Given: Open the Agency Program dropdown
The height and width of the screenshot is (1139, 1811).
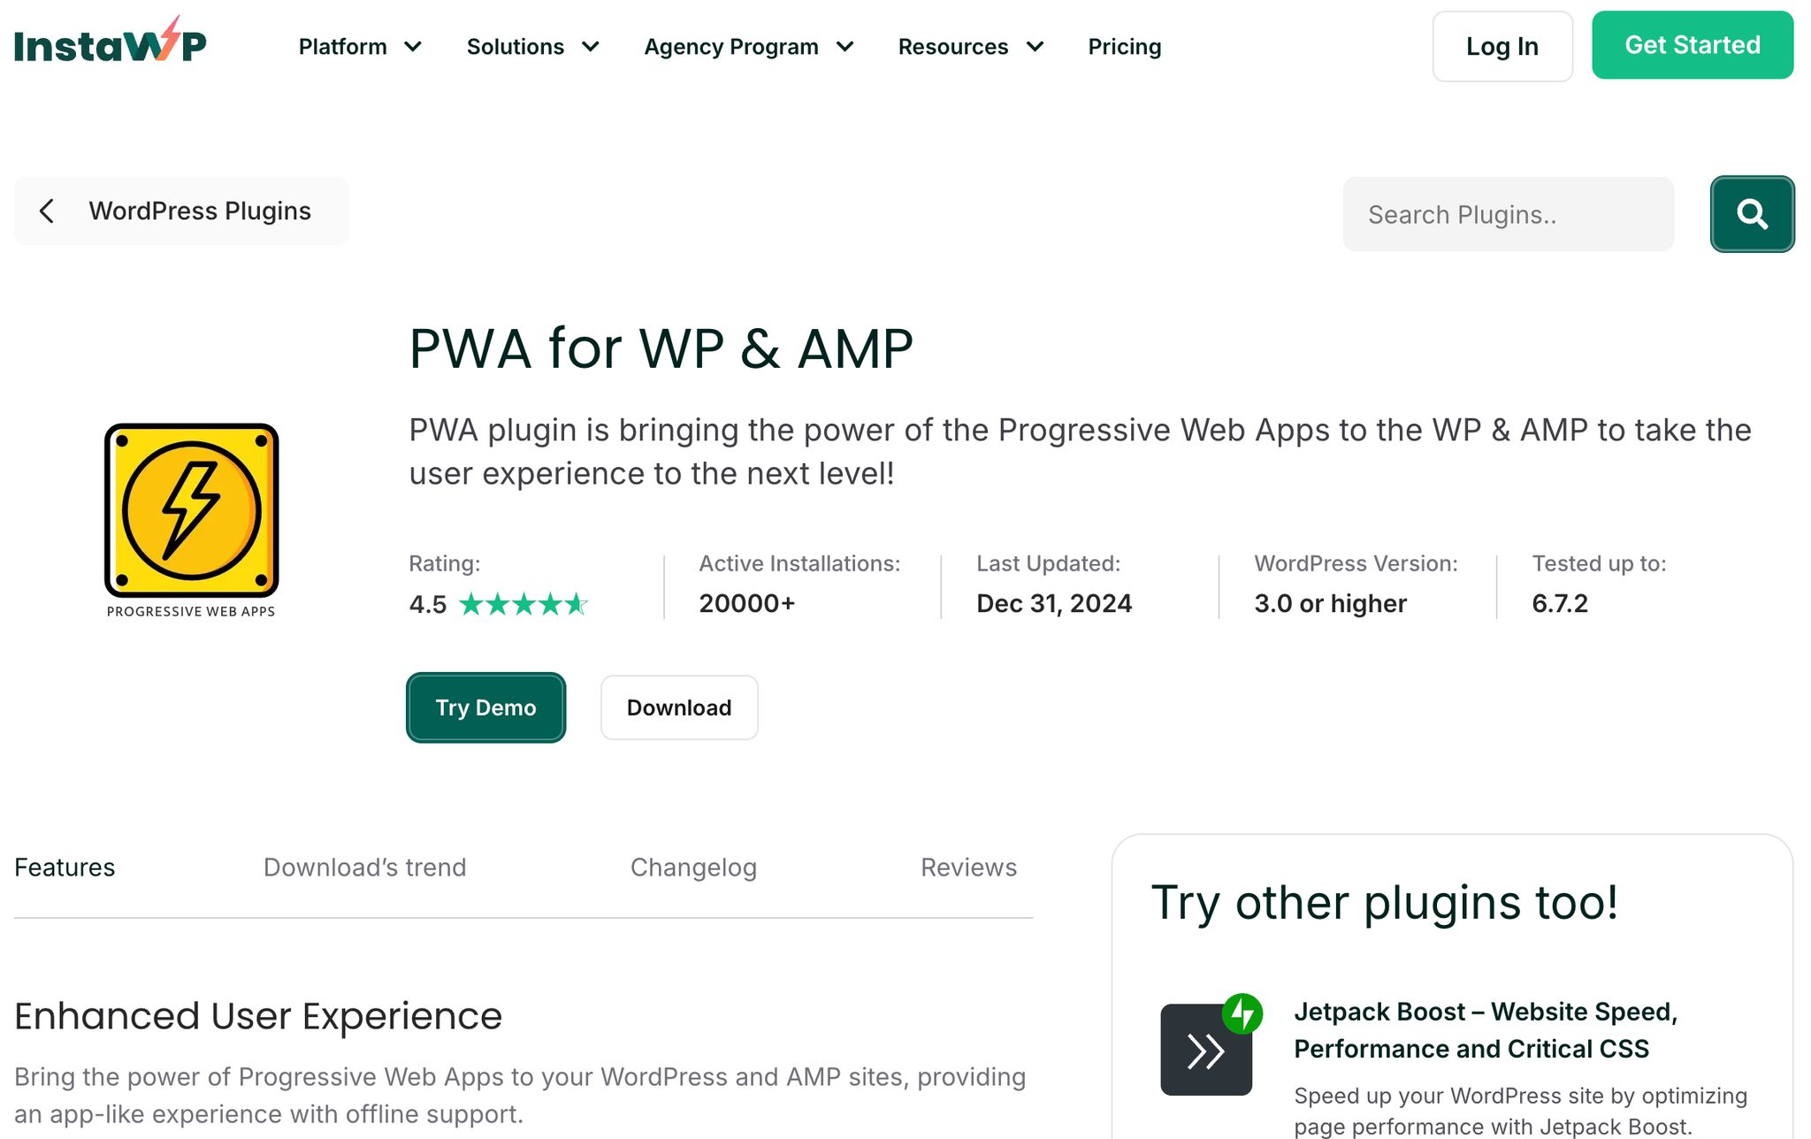Looking at the screenshot, I should 748,47.
